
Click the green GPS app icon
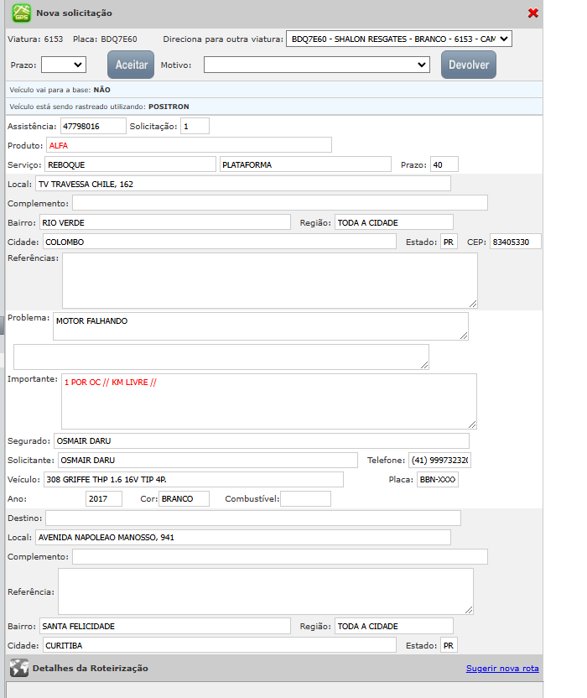point(21,13)
